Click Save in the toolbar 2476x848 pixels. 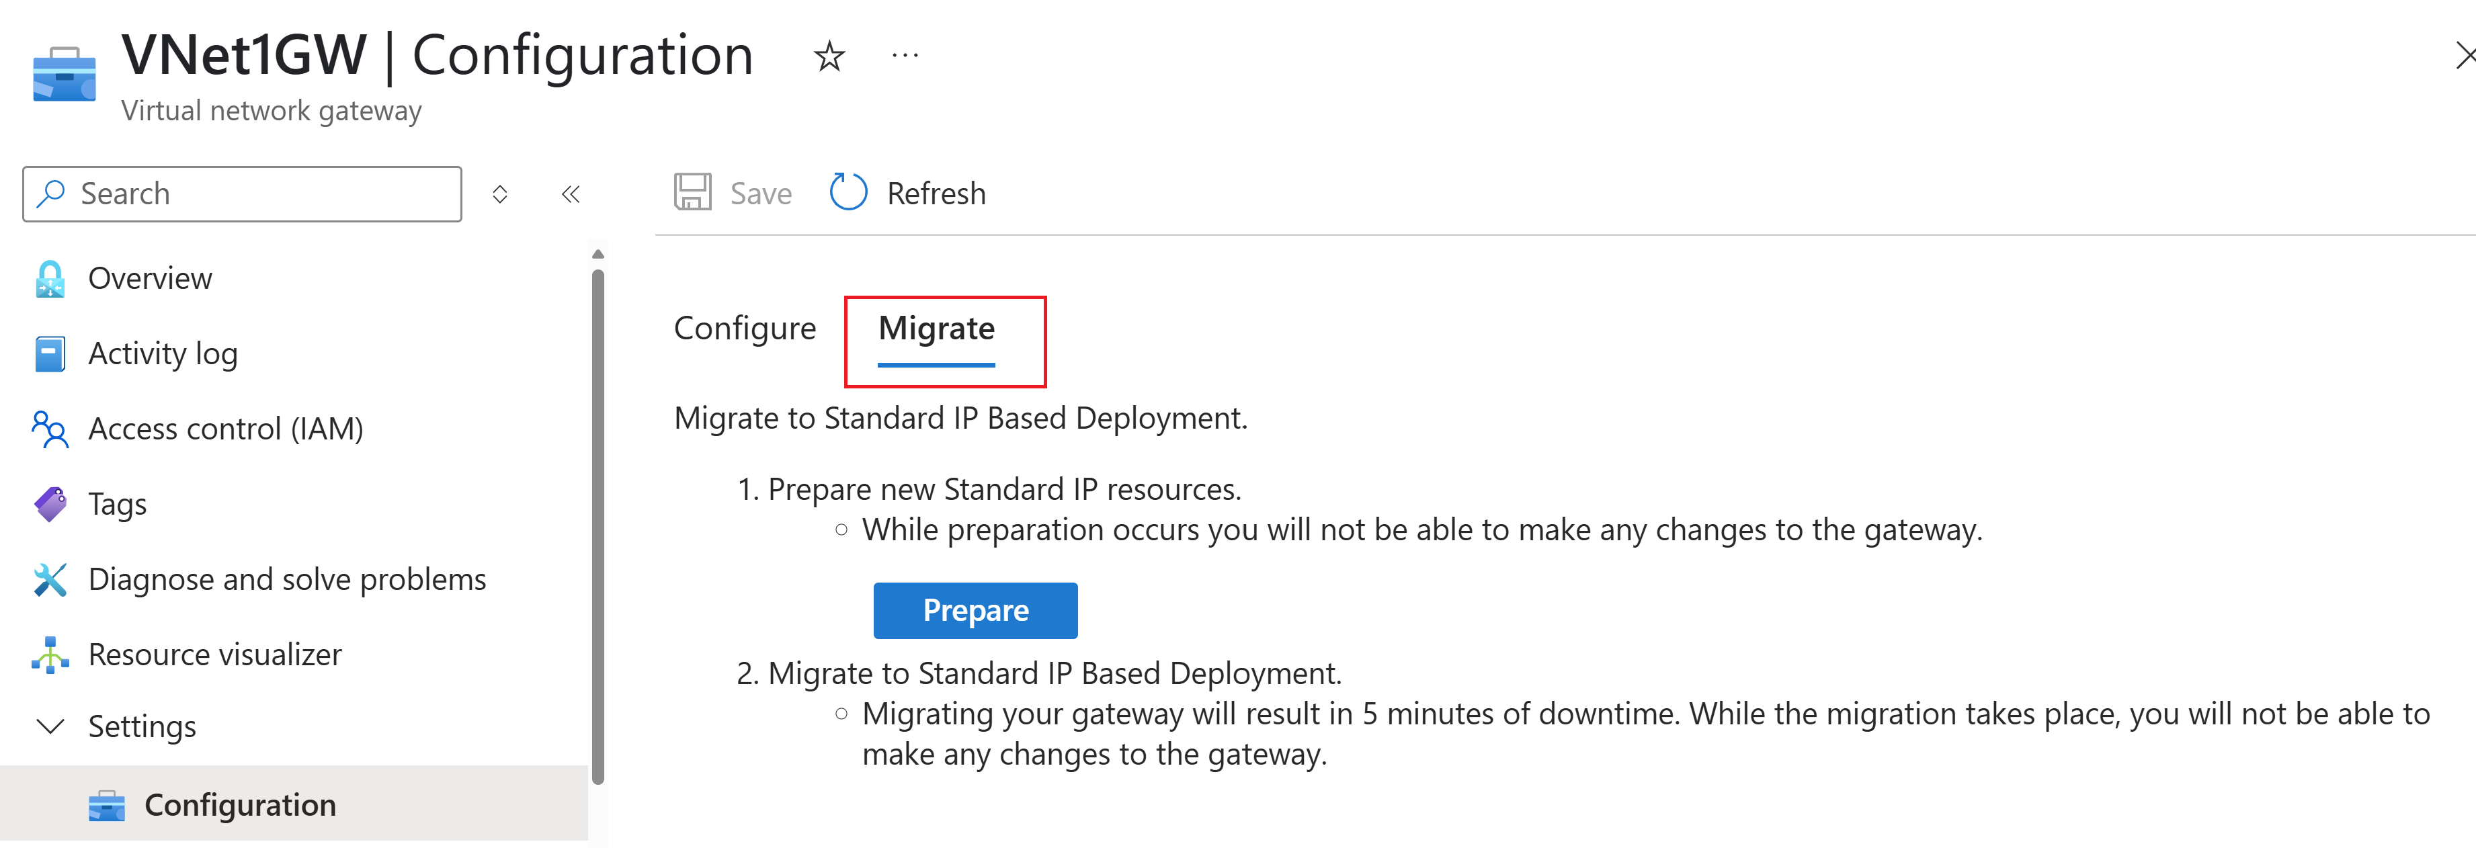733,192
